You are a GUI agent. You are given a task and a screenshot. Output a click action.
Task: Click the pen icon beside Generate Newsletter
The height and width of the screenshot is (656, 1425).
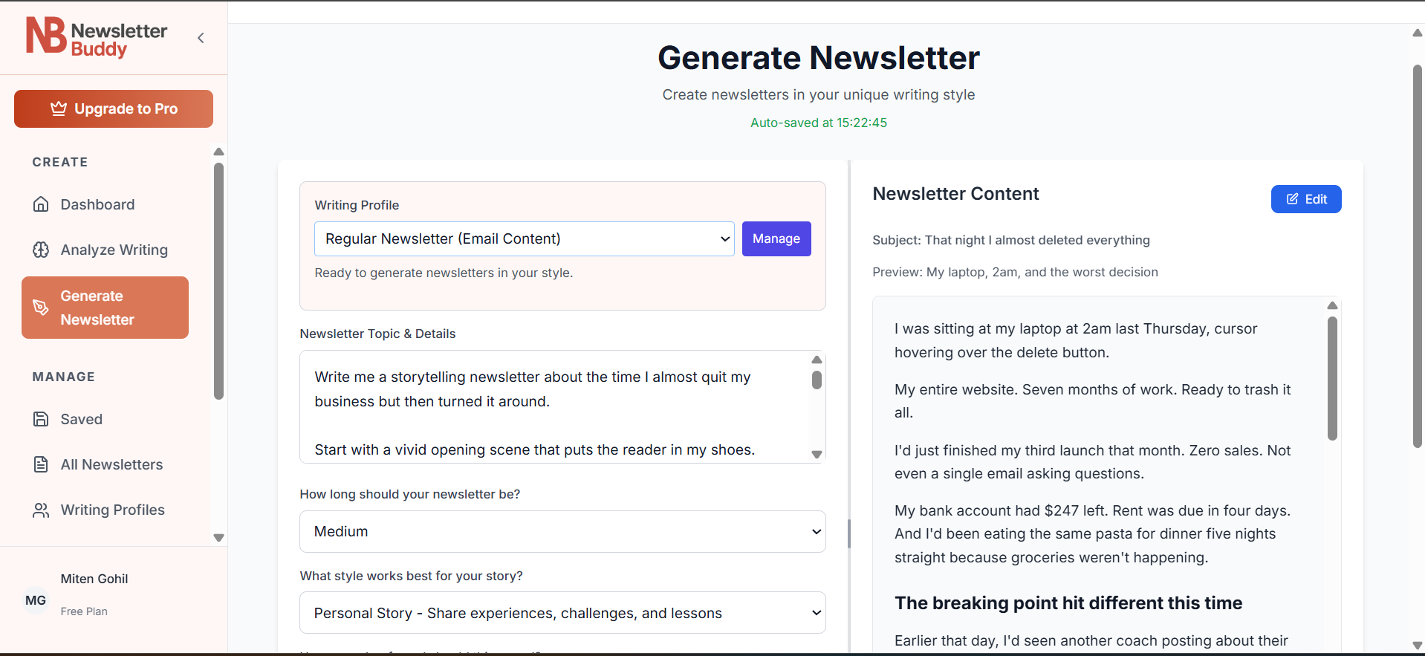point(41,307)
